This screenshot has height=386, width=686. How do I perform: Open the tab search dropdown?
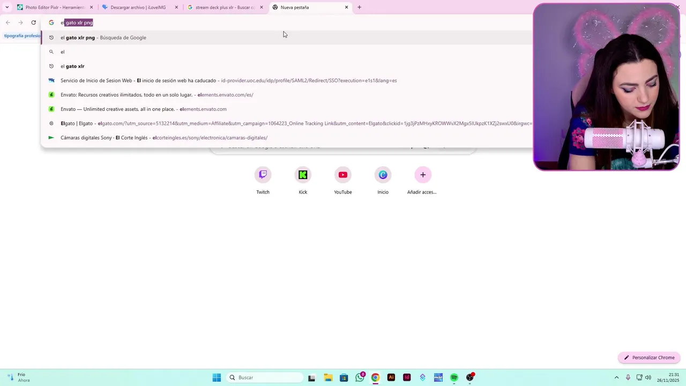point(7,8)
